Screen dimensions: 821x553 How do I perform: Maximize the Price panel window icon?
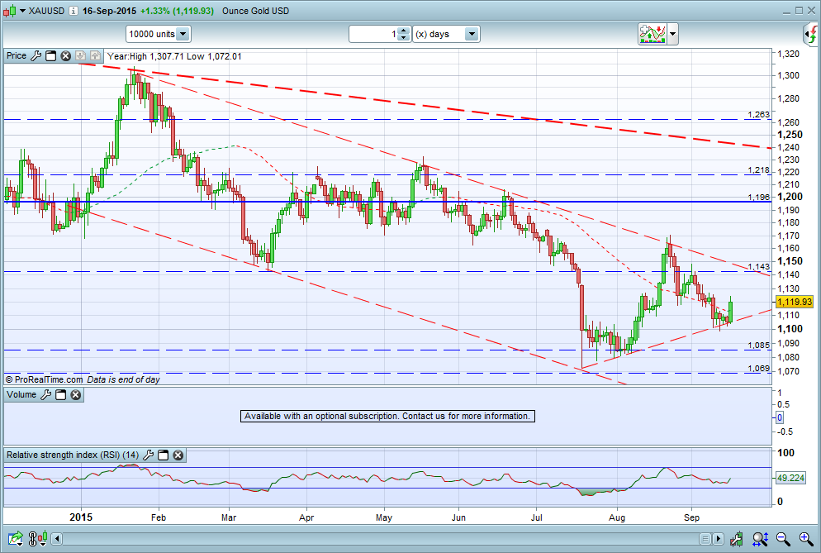pos(50,56)
